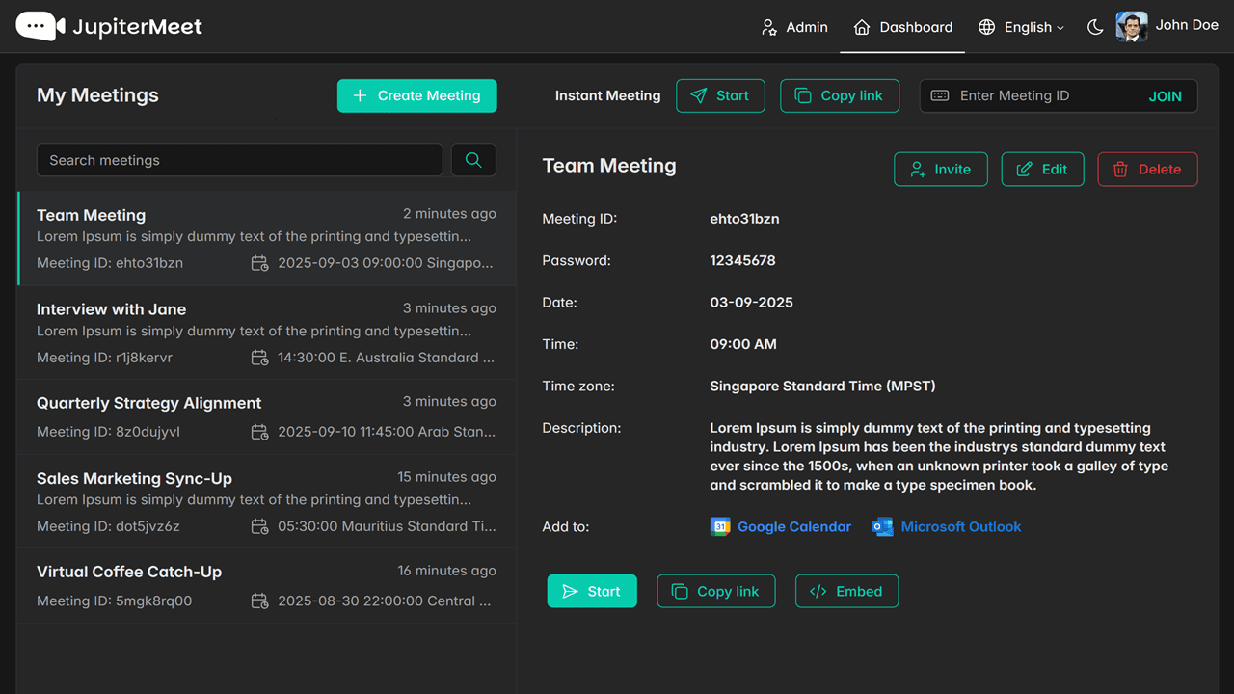Viewport: 1234px width, 694px height.
Task: Edit the Team Meeting details
Action: 1043,169
